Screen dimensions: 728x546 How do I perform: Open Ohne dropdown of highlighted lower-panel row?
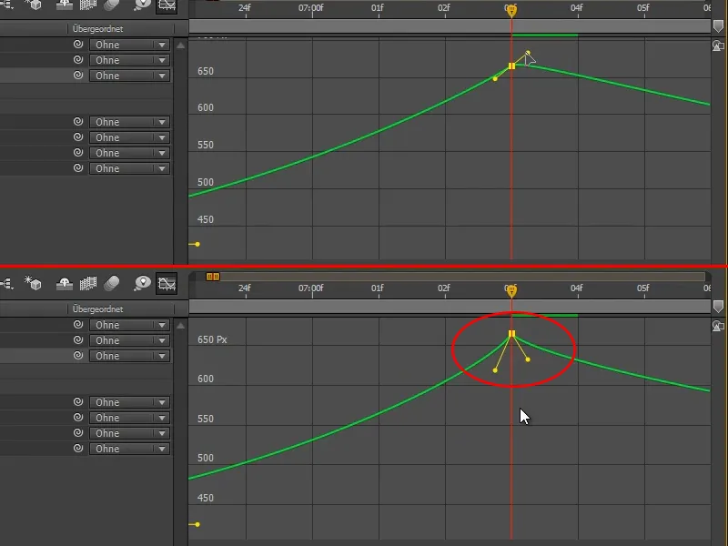[129, 356]
